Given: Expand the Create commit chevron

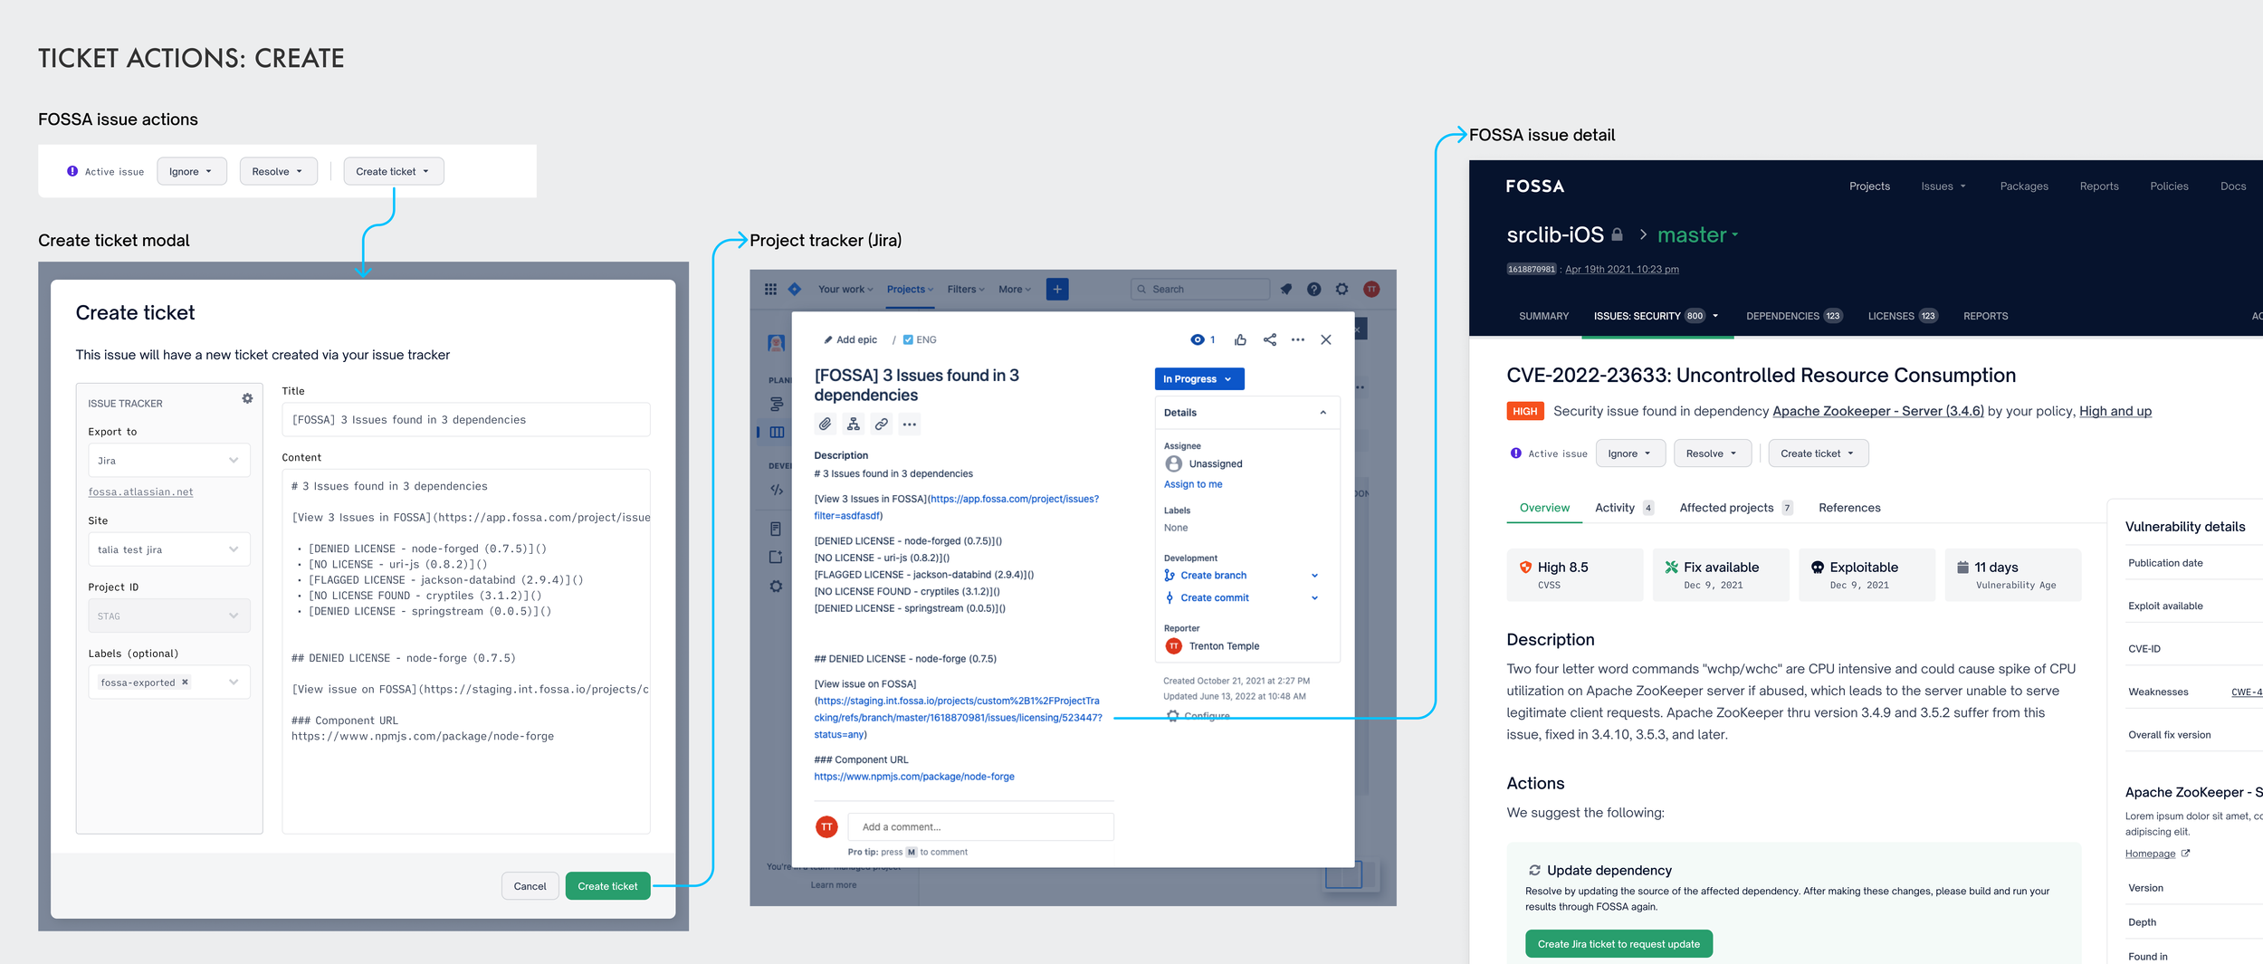Looking at the screenshot, I should 1314,598.
